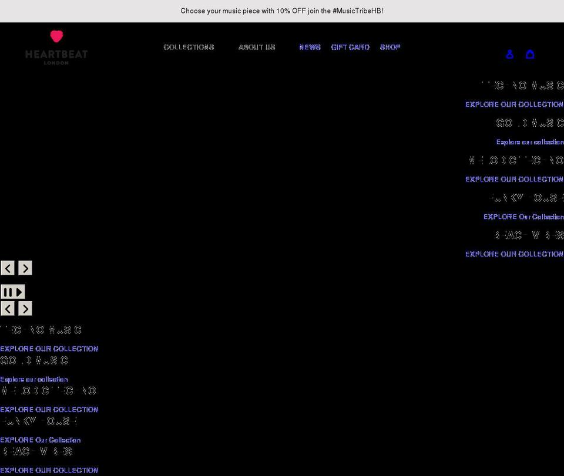The width and height of the screenshot is (564, 476).
Task: Advance the slideshow using the next slide control
Action: [x=25, y=268]
